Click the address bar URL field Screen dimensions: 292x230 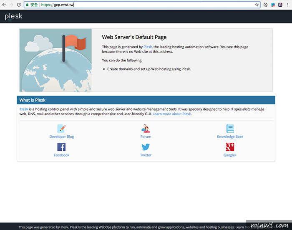(143, 5)
